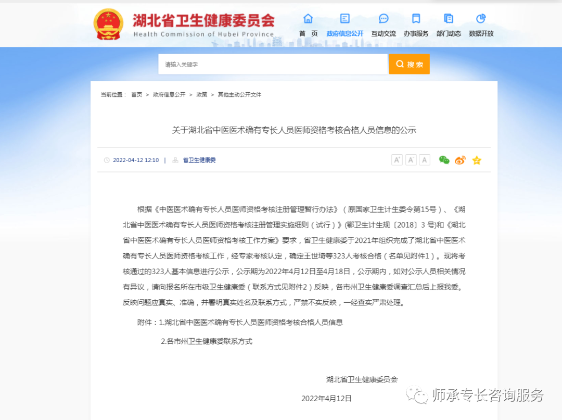Open 部门动态 navigation item
The width and height of the screenshot is (562, 420).
[449, 33]
